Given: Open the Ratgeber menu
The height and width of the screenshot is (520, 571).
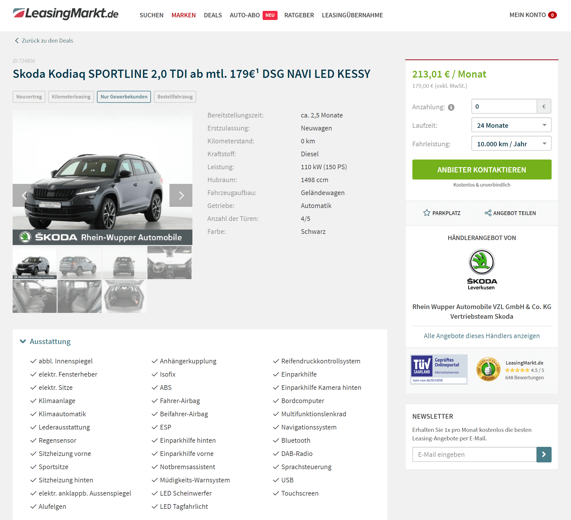Looking at the screenshot, I should coord(299,15).
